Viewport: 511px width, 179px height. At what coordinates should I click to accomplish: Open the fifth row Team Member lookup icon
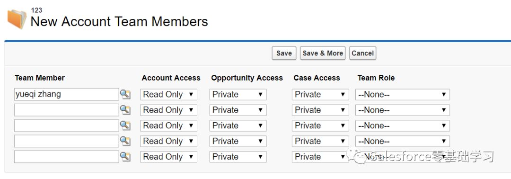point(125,156)
